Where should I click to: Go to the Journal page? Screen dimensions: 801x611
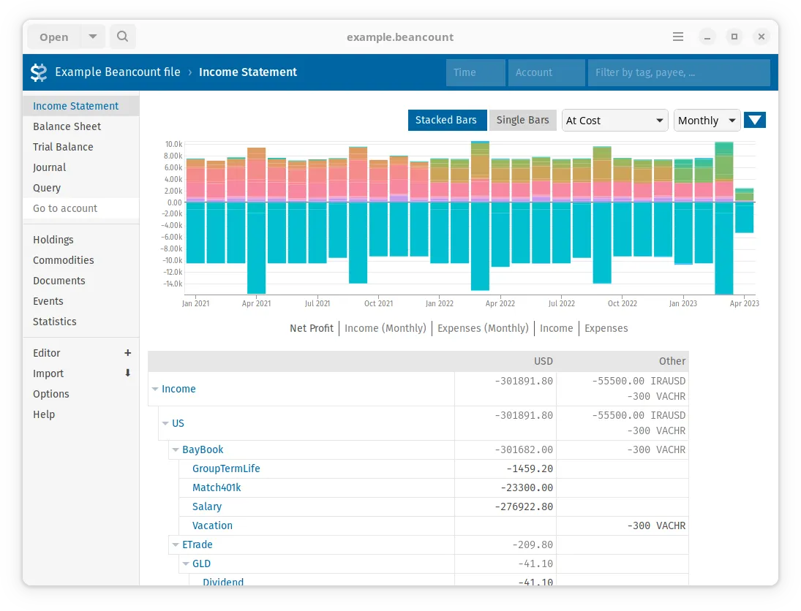point(80,167)
